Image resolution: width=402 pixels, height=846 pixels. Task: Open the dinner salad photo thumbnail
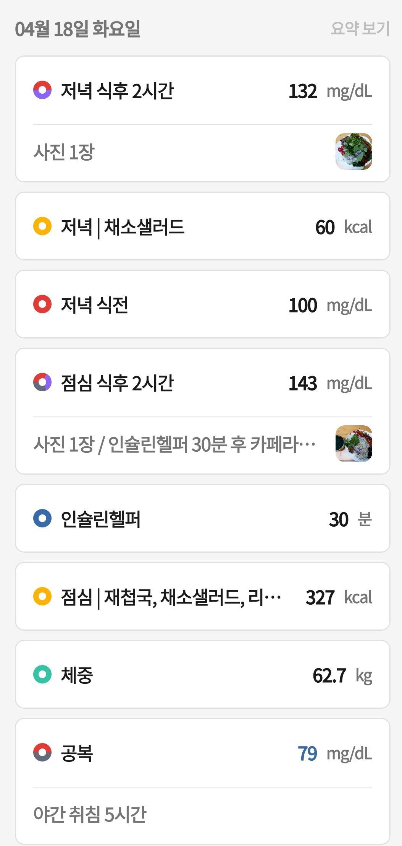pos(354,151)
